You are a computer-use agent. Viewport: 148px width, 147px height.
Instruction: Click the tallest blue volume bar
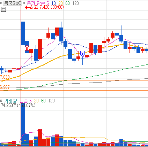coord(23,125)
